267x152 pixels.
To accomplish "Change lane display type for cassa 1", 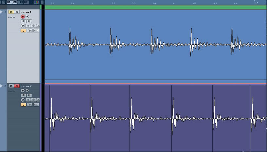I will tap(36, 31).
